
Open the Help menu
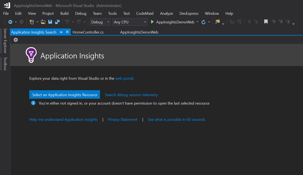click(x=229, y=13)
